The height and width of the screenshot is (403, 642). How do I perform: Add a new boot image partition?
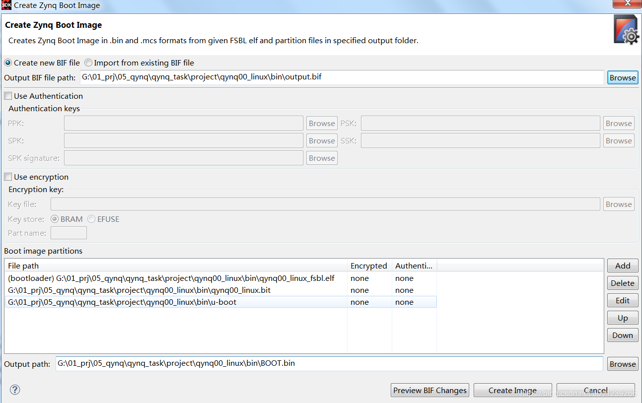[623, 266]
